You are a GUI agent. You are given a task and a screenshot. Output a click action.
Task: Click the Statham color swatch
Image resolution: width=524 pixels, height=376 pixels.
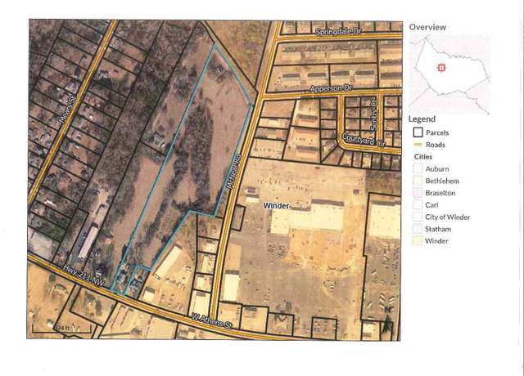click(418, 229)
